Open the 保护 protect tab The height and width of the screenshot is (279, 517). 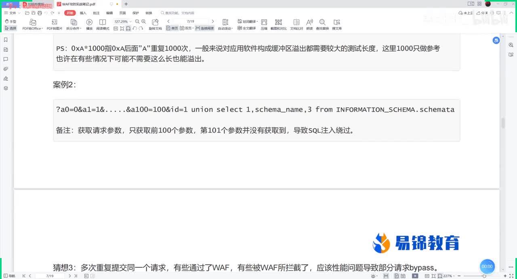pos(136,13)
